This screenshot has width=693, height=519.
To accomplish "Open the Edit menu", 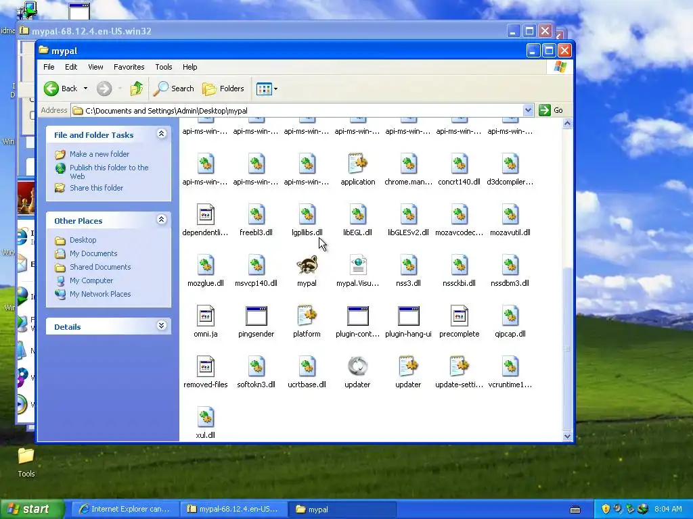I will [70, 67].
